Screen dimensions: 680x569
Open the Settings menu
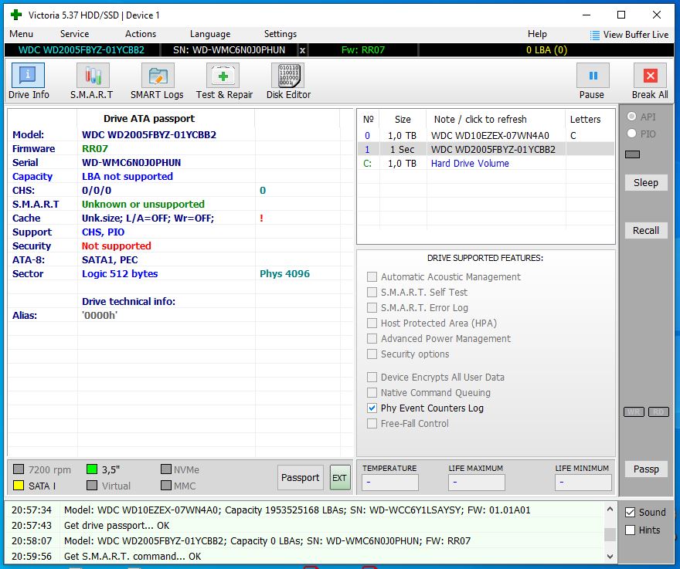(280, 34)
